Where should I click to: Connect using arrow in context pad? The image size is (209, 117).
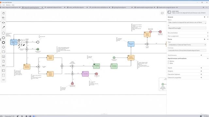pyautogui.click(x=19, y=47)
